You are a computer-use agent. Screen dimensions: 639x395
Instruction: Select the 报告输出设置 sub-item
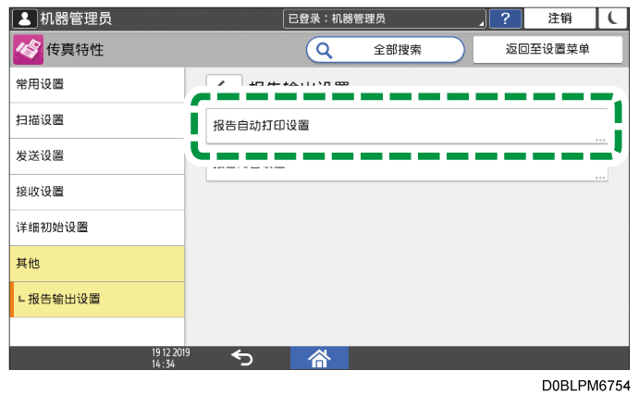(x=97, y=299)
